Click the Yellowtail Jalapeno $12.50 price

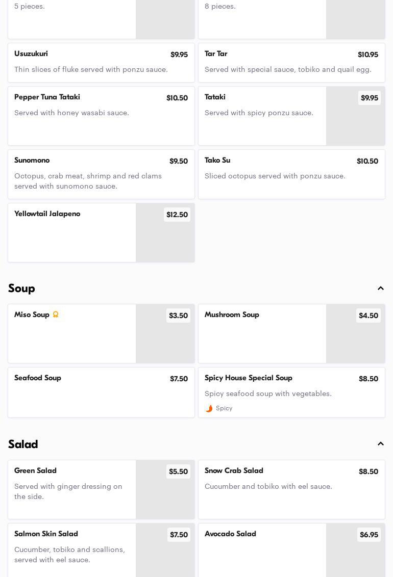pyautogui.click(x=177, y=215)
